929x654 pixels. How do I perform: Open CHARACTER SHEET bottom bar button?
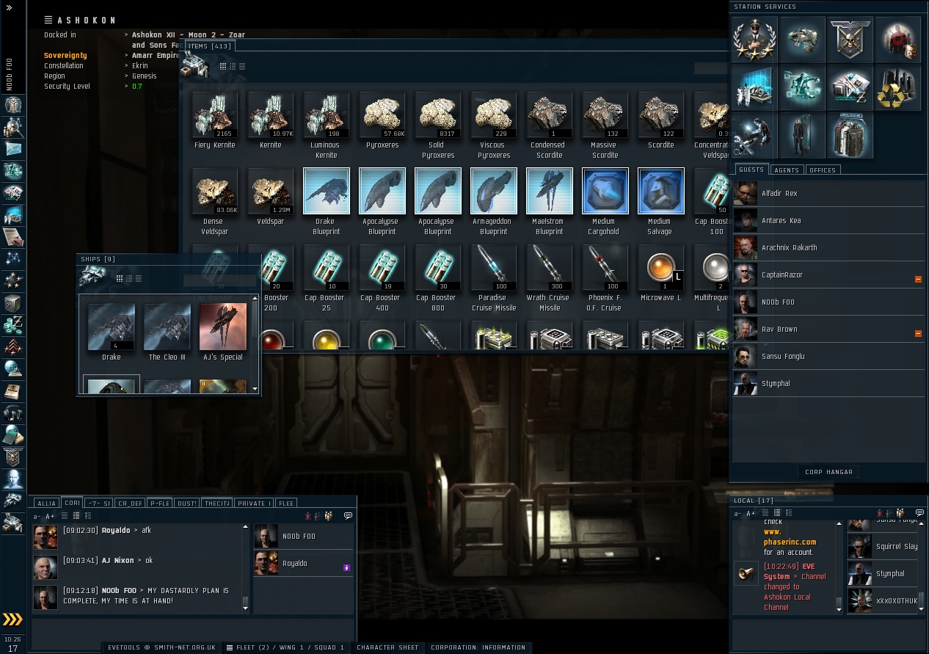tap(387, 647)
